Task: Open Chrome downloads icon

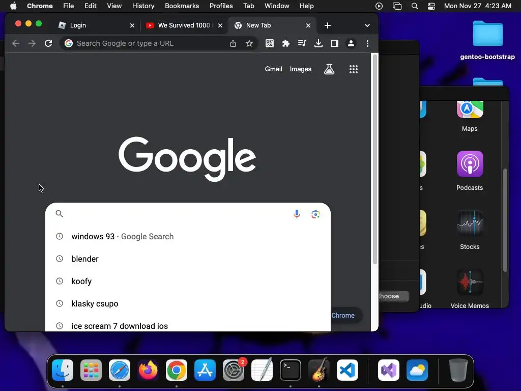Action: tap(319, 43)
